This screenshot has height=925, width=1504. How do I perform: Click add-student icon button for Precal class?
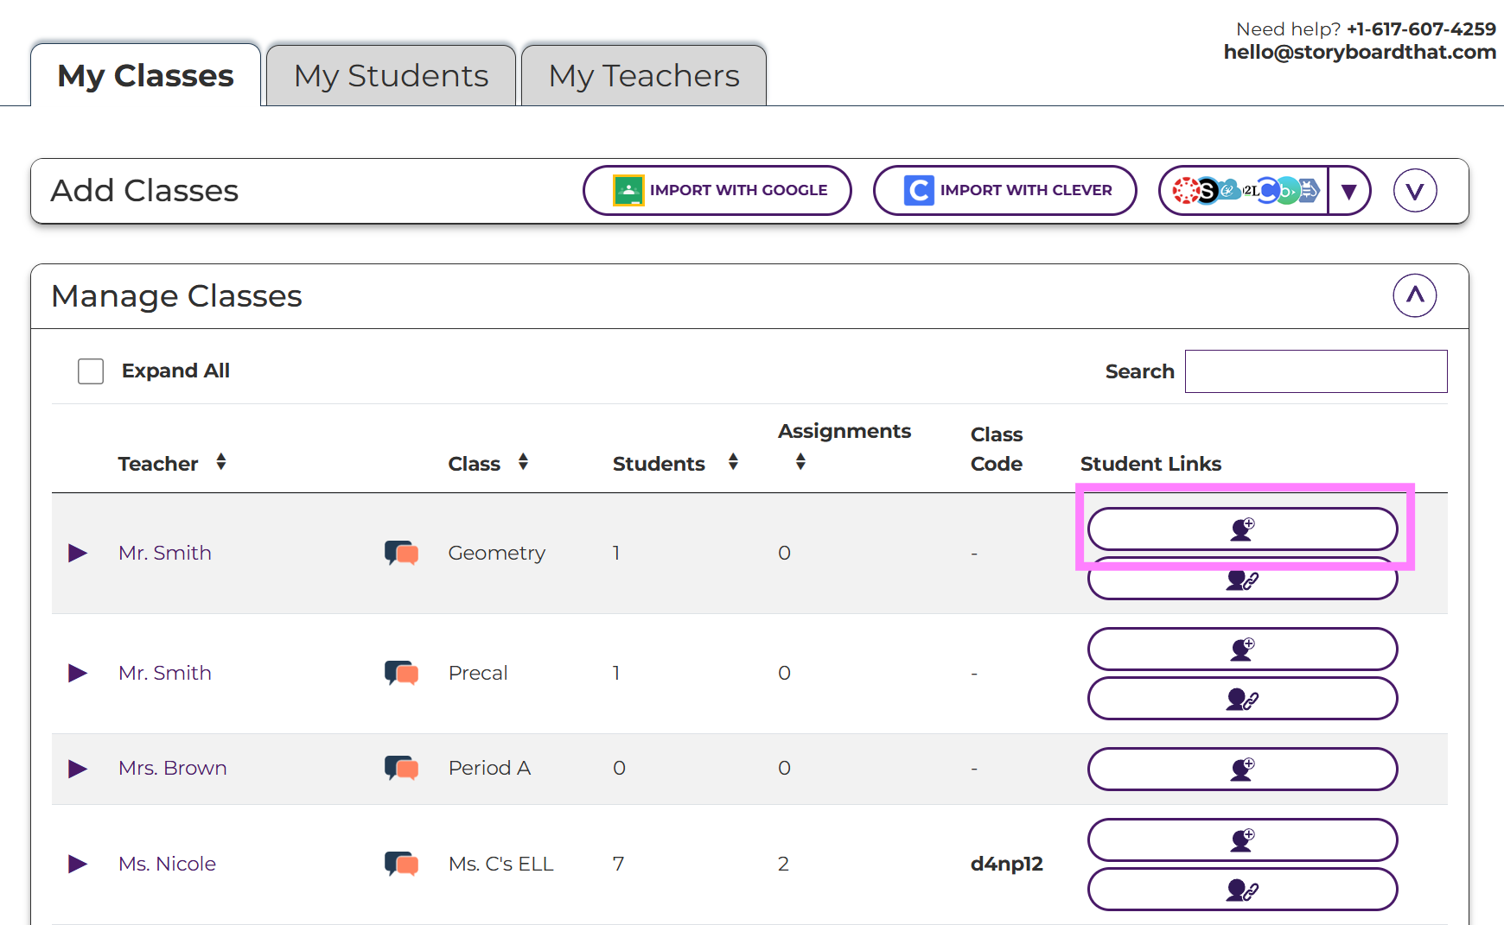tap(1242, 649)
